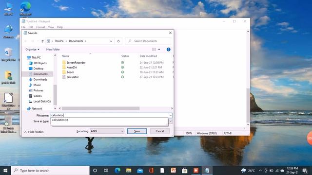Open the dialog Help question icon

pos(168,50)
